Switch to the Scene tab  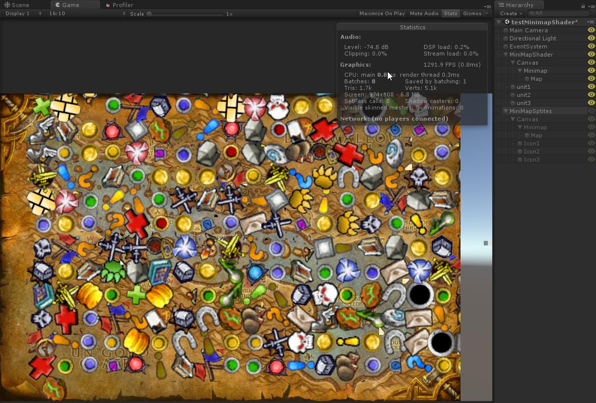click(x=17, y=5)
